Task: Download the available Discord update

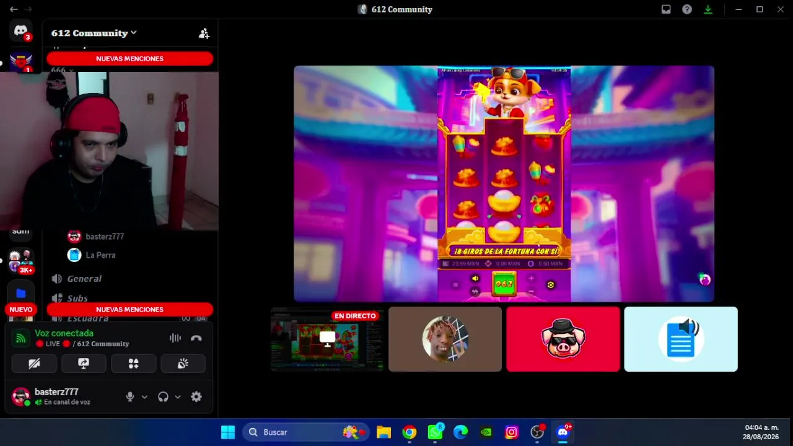Action: (x=708, y=9)
